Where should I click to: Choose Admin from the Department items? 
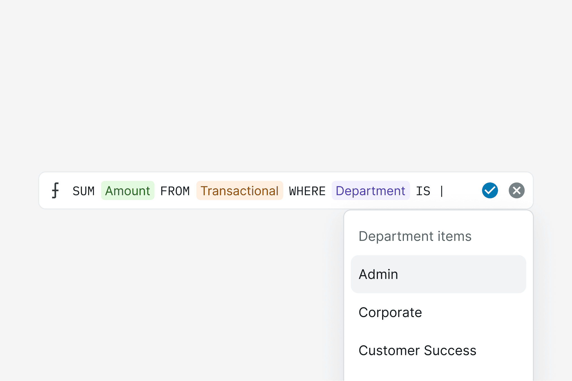tap(438, 274)
